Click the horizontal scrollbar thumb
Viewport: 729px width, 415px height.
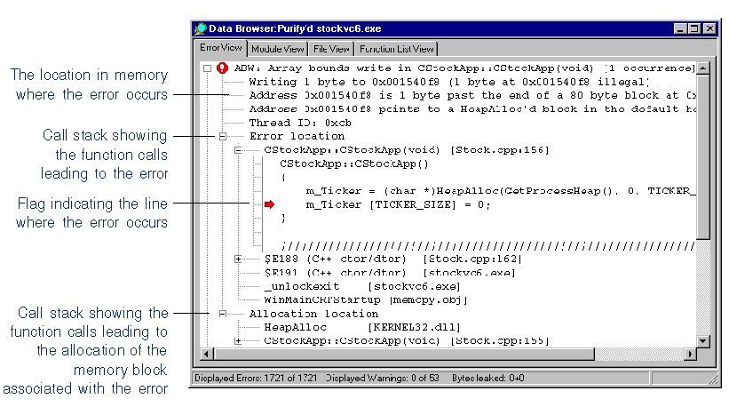click(x=403, y=354)
